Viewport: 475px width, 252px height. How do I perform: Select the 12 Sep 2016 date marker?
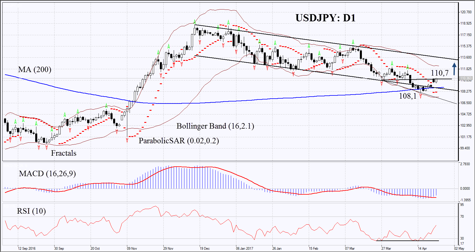(x=27, y=248)
